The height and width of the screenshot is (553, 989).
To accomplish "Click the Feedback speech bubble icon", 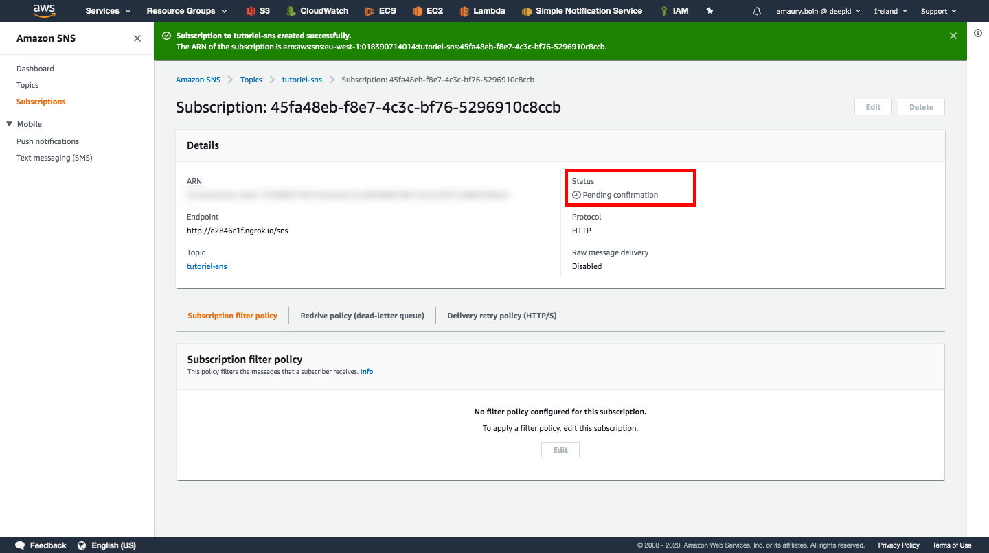I will 20,545.
